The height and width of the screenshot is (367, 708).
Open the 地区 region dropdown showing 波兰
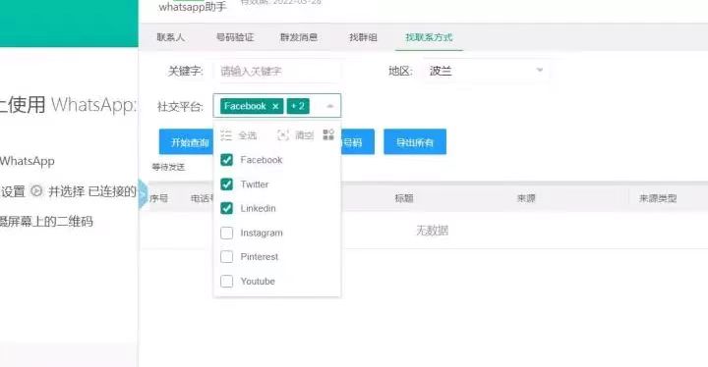tap(487, 71)
